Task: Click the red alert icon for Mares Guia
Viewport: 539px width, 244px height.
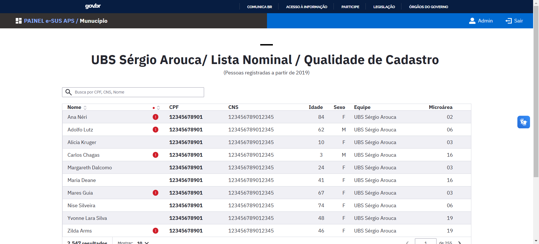Action: click(156, 193)
